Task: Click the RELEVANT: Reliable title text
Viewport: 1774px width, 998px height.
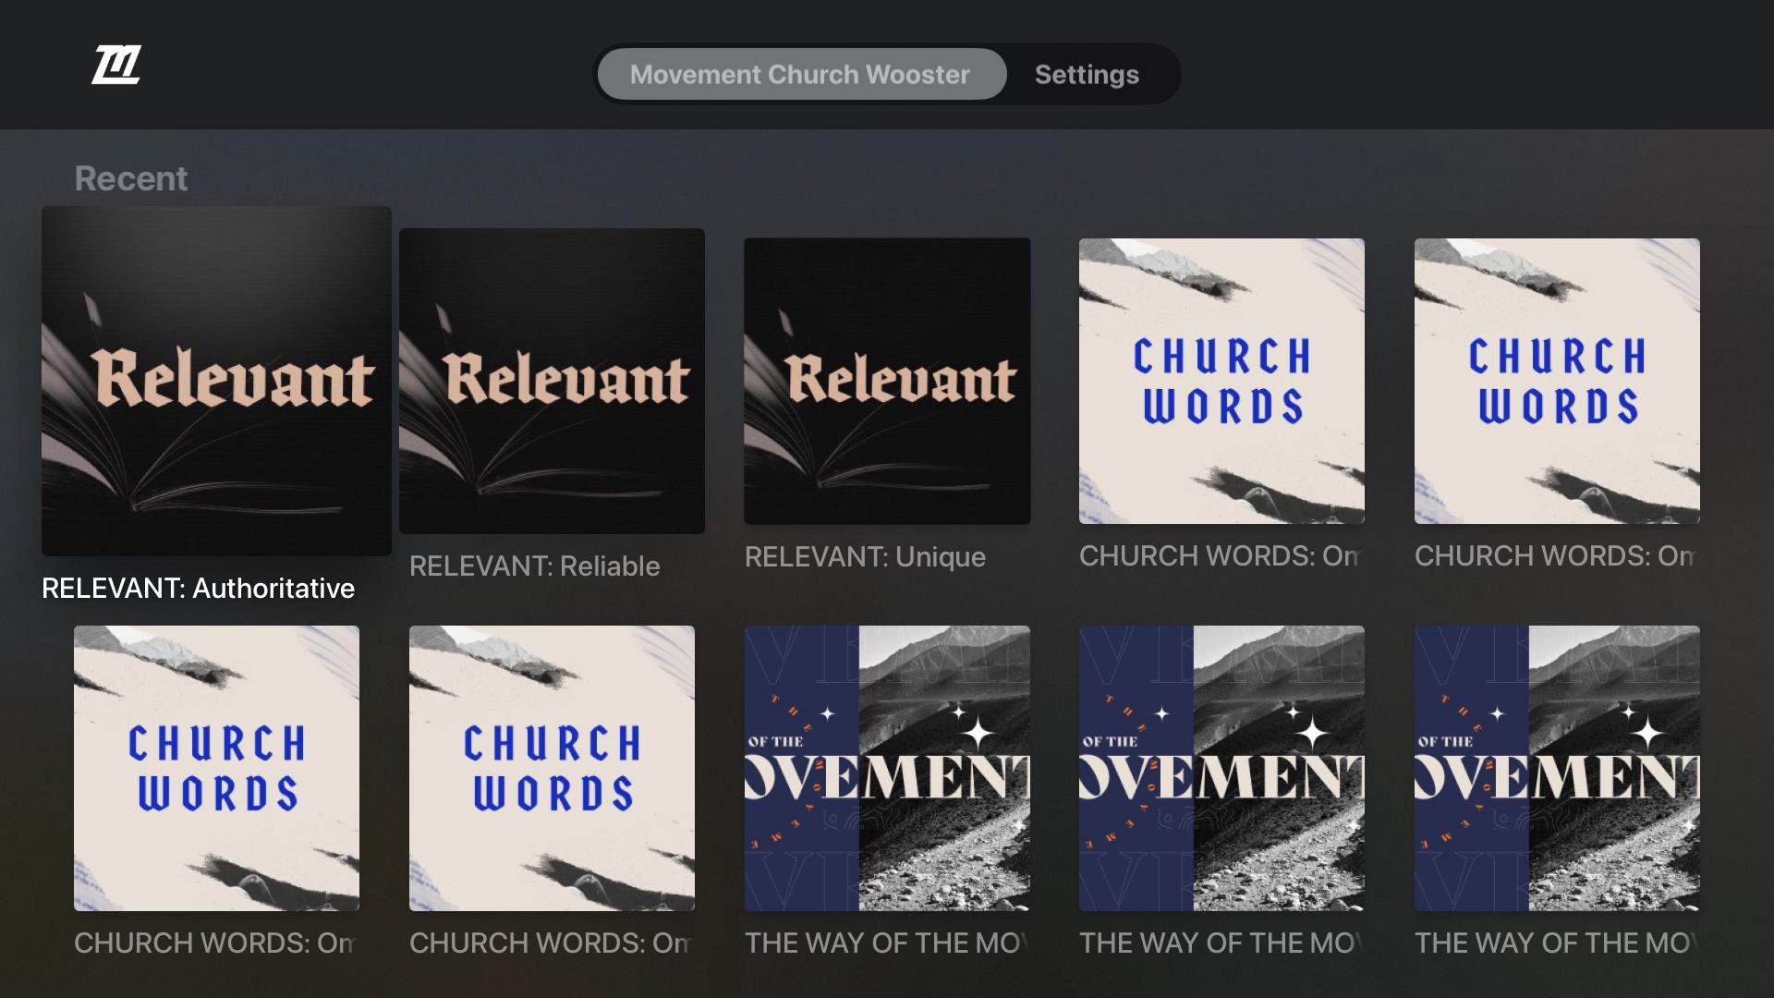Action: [534, 566]
